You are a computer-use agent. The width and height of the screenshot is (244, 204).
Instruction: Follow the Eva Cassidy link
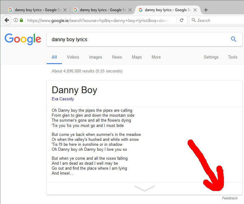63,99
